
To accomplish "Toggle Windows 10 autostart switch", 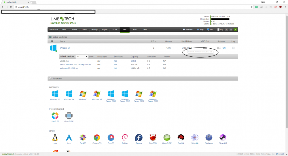I will (219, 48).
